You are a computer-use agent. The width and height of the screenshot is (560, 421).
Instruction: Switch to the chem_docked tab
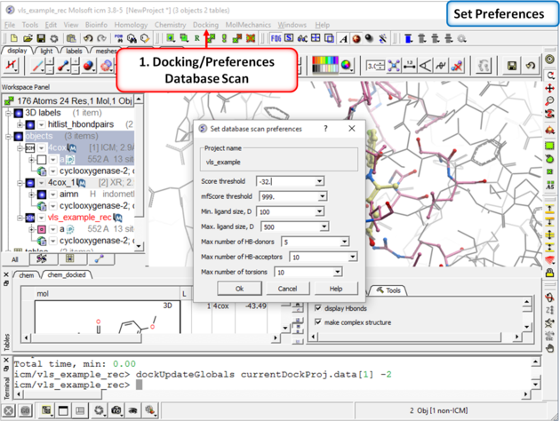click(67, 274)
